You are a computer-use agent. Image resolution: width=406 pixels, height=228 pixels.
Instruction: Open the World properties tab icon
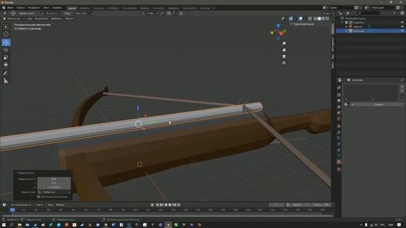[339, 119]
